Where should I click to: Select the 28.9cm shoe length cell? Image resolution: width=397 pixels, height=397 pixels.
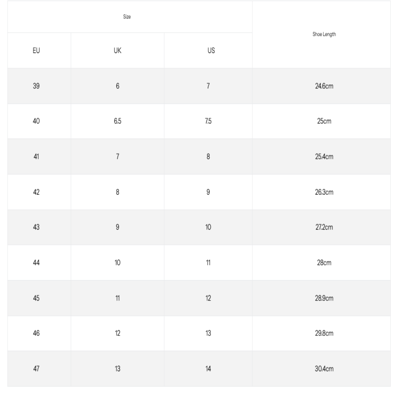click(324, 298)
